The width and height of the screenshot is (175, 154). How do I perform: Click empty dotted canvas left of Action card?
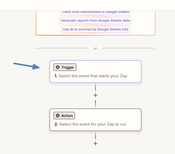click(25, 120)
